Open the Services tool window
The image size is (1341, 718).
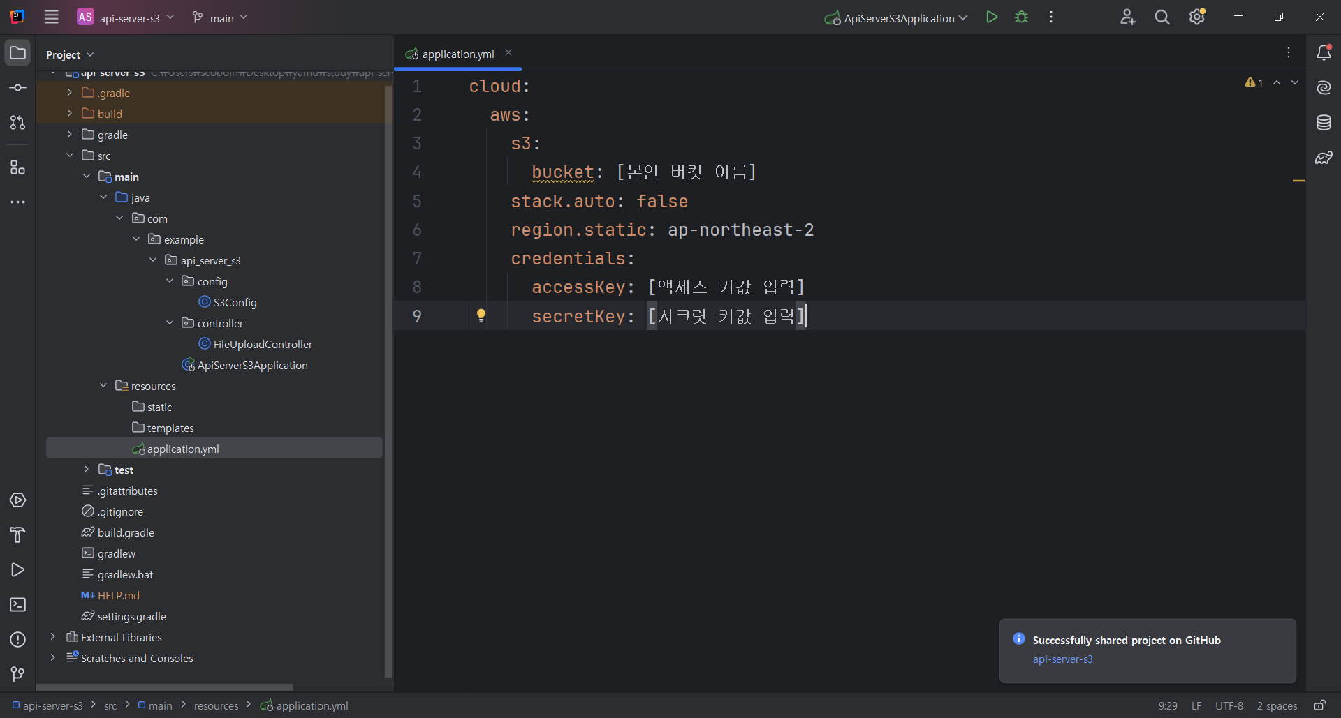18,500
